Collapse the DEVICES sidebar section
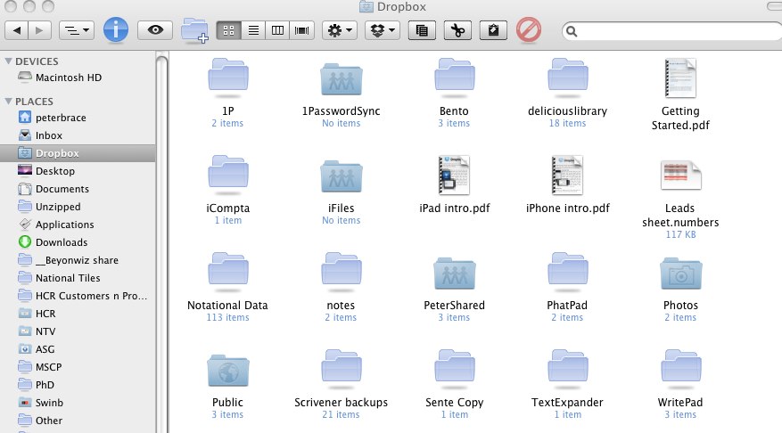782x433 pixels. coord(8,61)
